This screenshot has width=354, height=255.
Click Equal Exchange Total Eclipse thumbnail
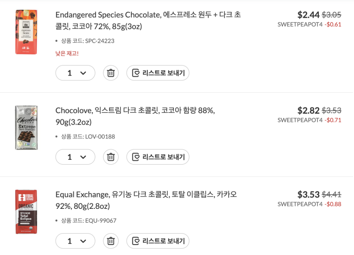[x=26, y=212]
